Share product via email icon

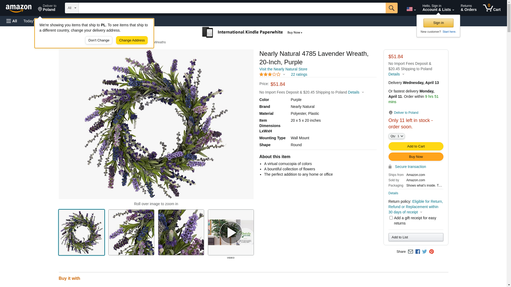click(x=410, y=251)
